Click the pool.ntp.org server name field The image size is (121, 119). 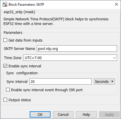coord(77,48)
